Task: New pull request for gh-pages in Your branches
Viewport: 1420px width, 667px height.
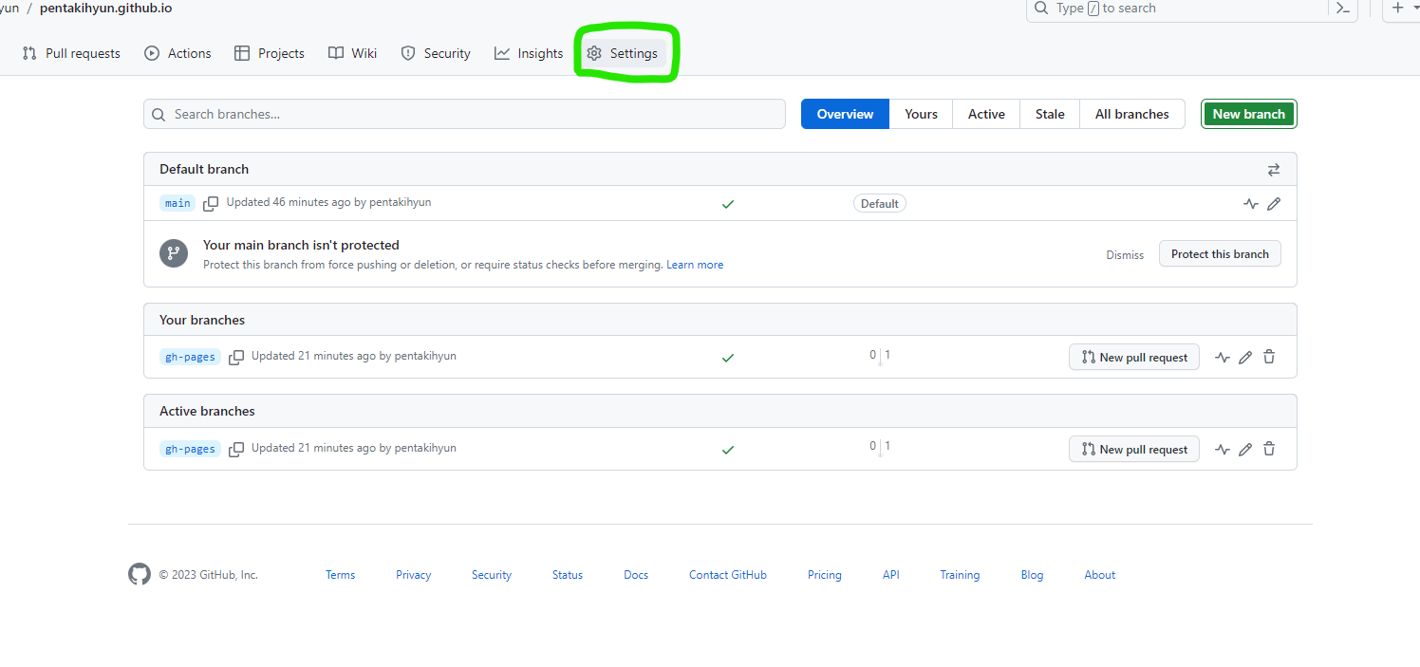Action: tap(1134, 357)
